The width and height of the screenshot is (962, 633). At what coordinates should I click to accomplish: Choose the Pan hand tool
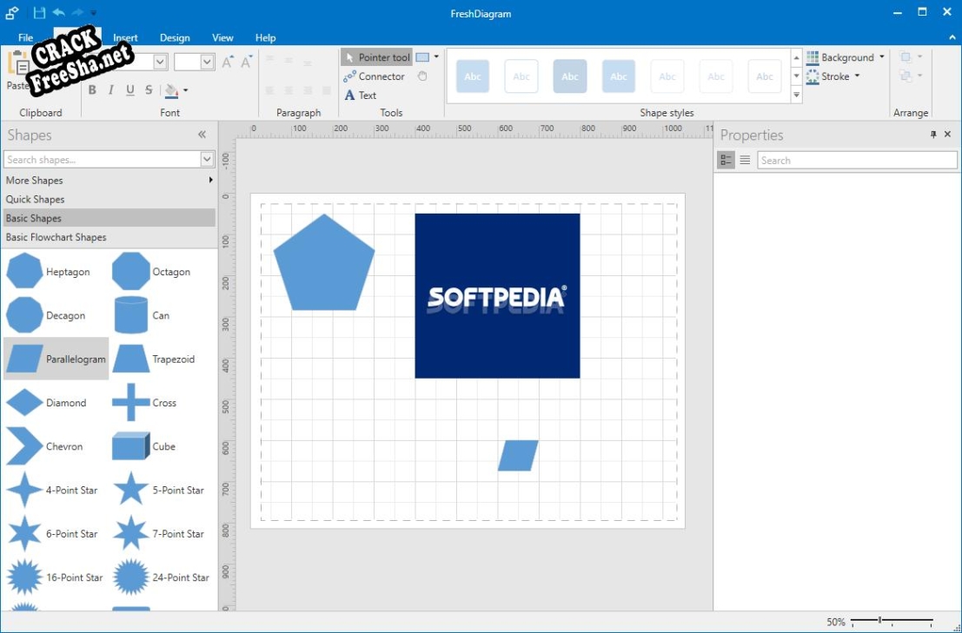[422, 76]
